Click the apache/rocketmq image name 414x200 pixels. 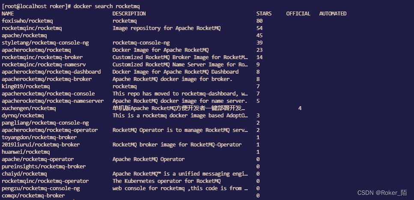24,36
